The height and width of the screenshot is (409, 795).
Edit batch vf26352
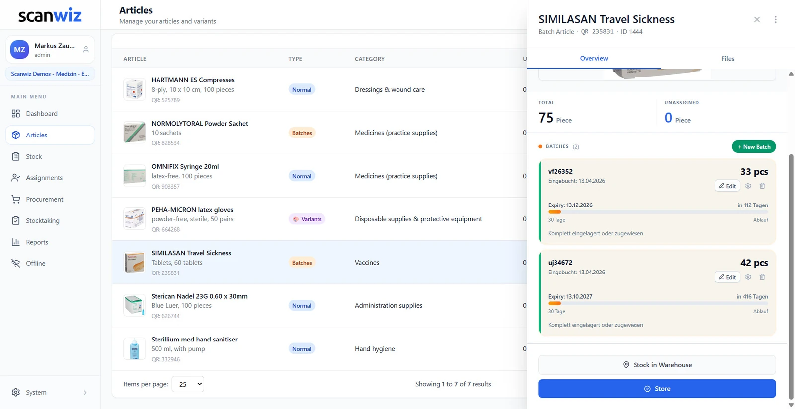pos(727,186)
